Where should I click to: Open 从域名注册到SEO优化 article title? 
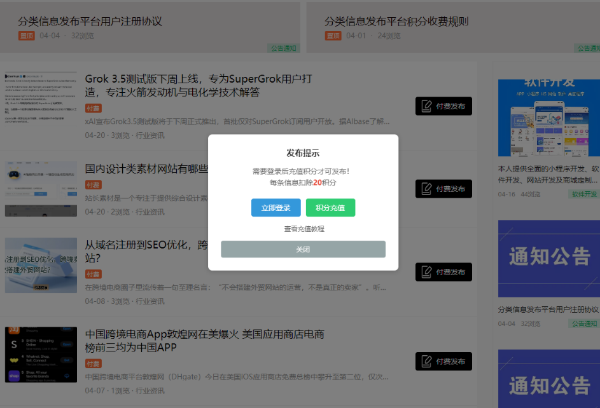[x=146, y=252]
